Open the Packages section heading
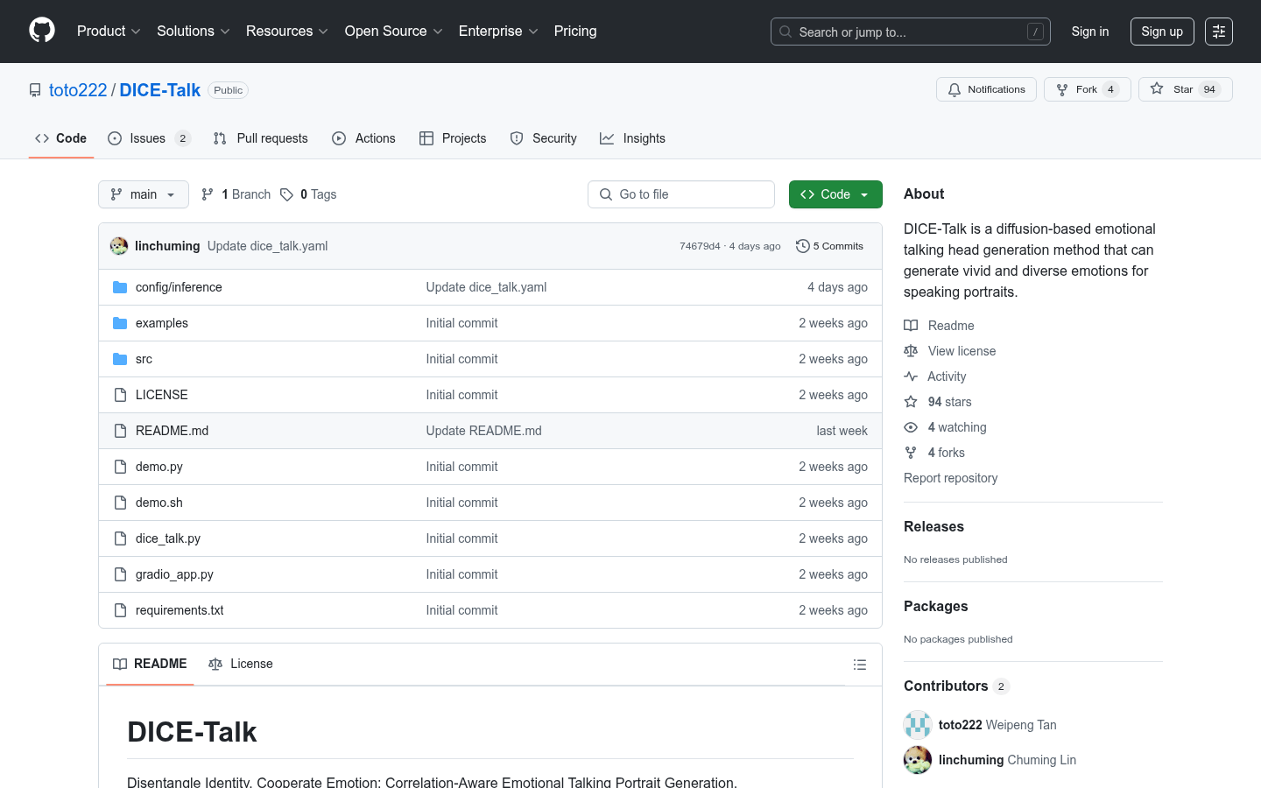This screenshot has height=788, width=1261. coord(936,606)
